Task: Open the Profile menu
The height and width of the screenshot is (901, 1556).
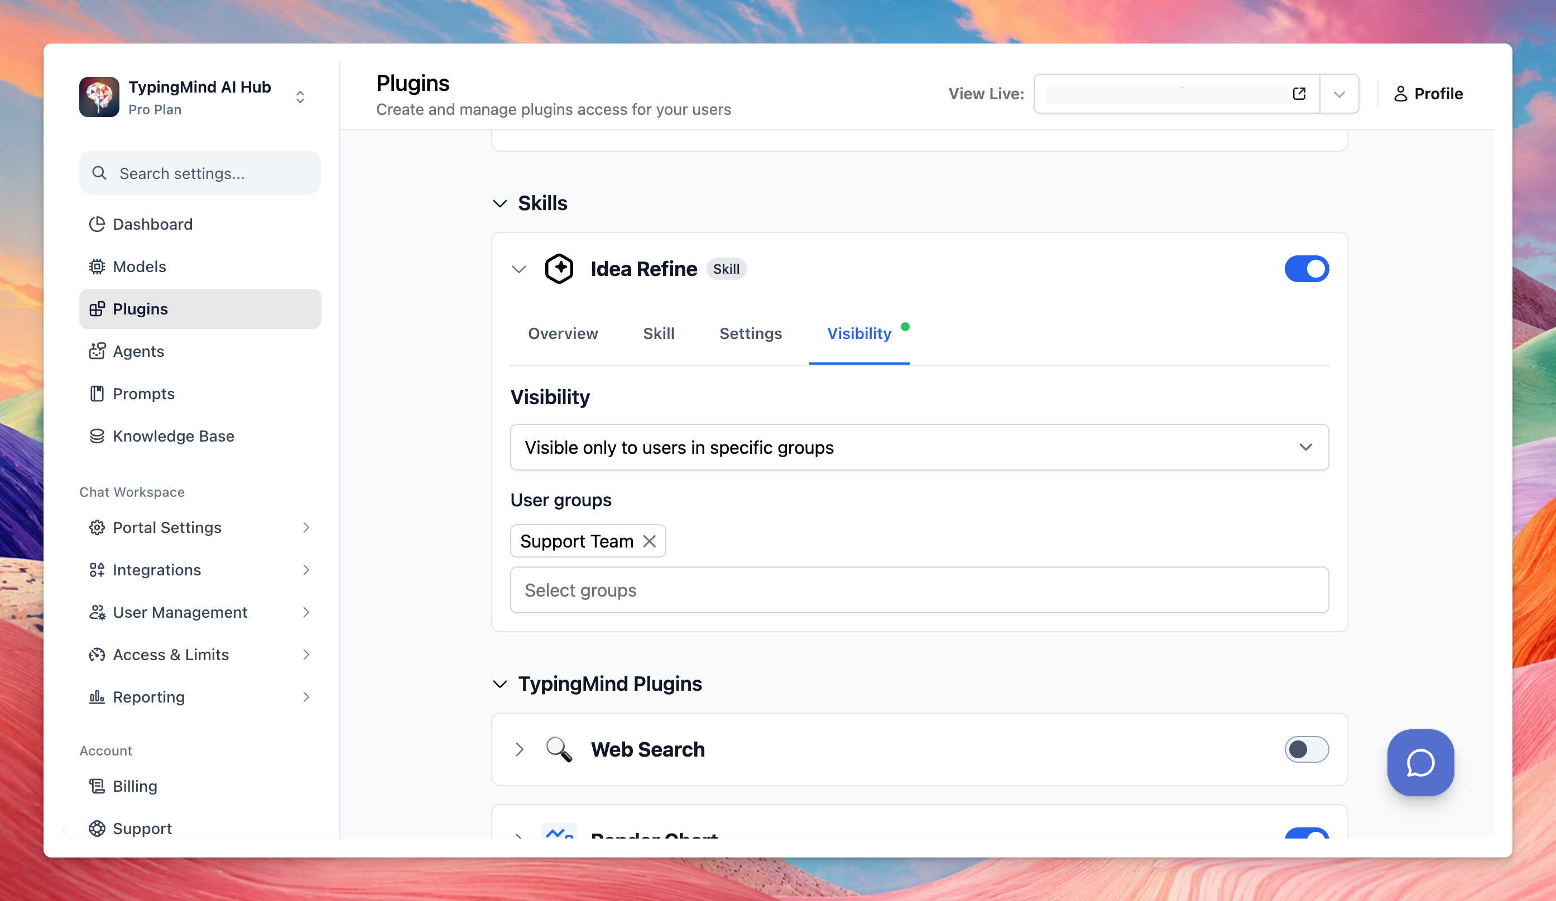Action: (x=1428, y=94)
